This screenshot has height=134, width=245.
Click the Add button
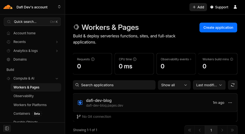pos(198,7)
